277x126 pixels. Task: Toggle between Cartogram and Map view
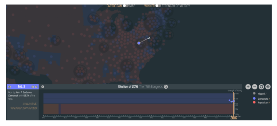tap(126, 6)
